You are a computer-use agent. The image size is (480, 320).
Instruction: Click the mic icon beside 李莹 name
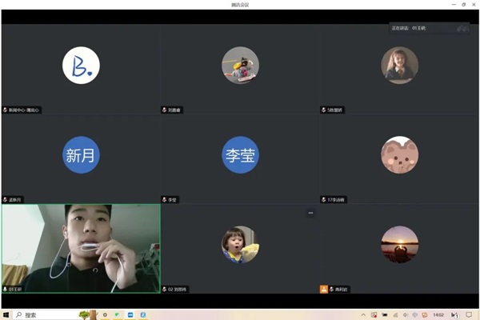[165, 199]
